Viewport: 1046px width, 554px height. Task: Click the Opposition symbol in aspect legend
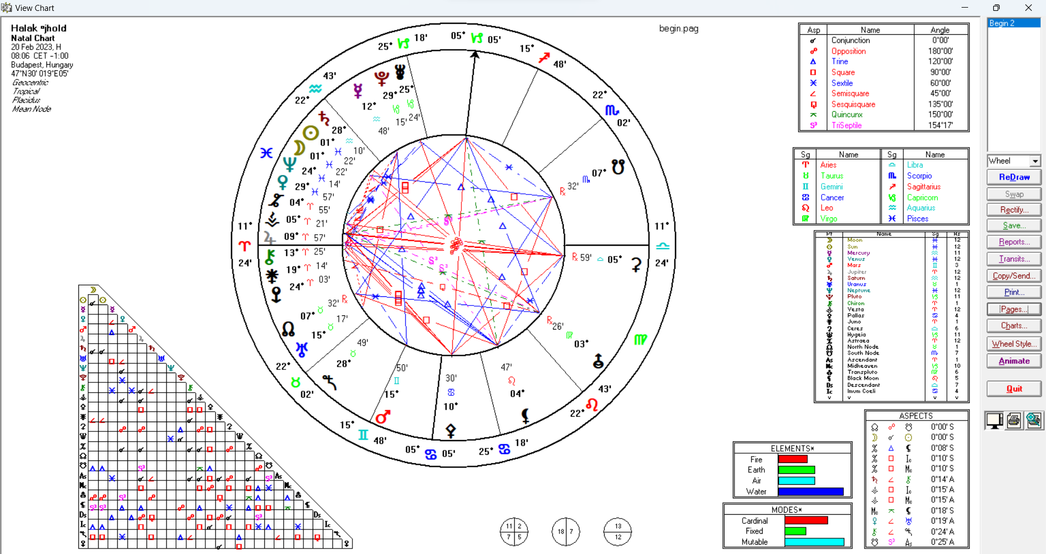pyautogui.click(x=813, y=51)
